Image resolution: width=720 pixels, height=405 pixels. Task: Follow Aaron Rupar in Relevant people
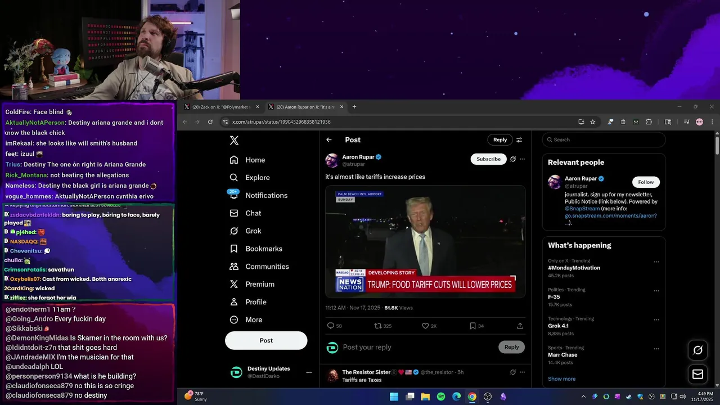[x=646, y=182]
